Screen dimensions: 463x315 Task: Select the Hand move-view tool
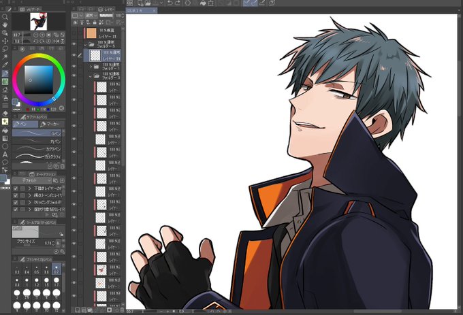click(5, 24)
